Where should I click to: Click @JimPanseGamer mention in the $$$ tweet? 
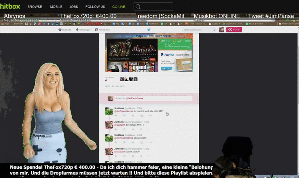pos(124,111)
